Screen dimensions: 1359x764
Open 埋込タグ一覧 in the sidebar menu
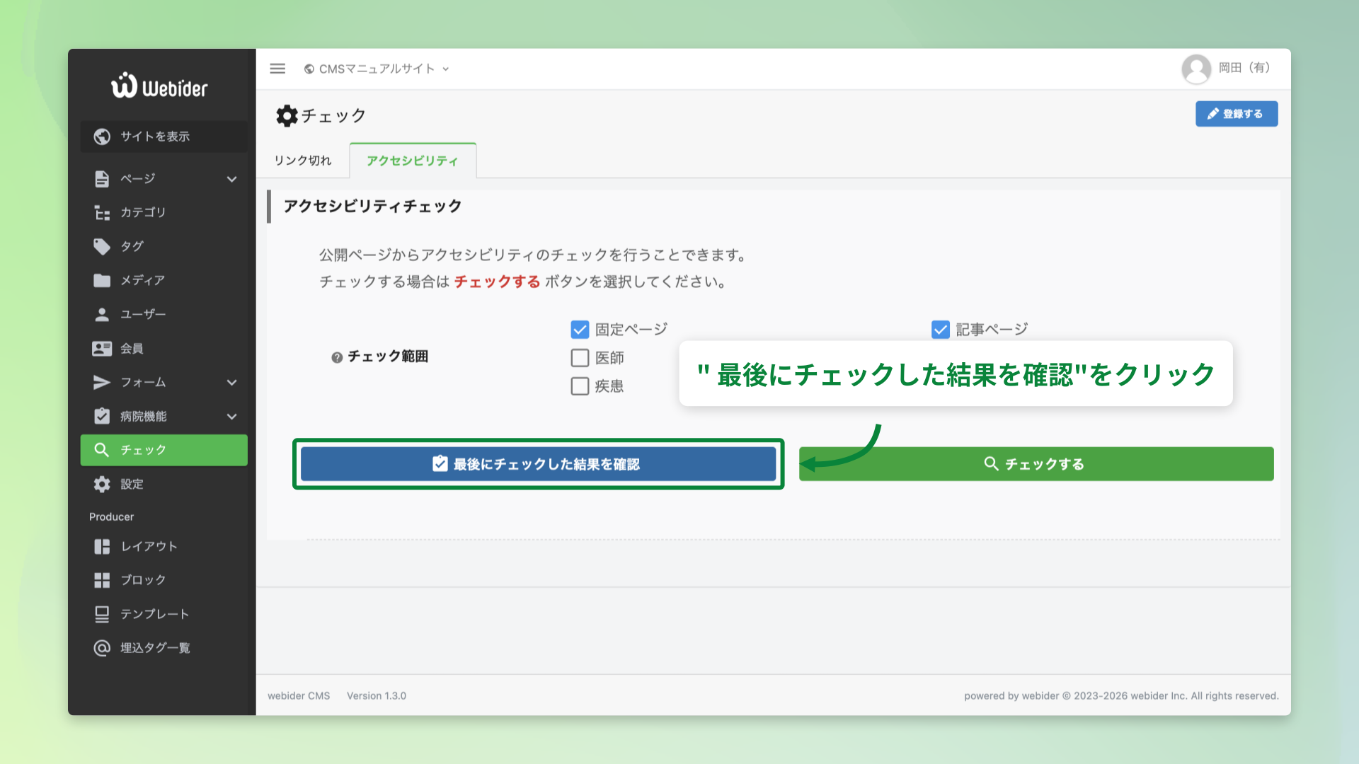pyautogui.click(x=164, y=648)
